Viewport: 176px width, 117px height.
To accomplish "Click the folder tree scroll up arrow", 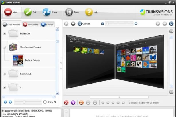I will [x=57, y=29].
